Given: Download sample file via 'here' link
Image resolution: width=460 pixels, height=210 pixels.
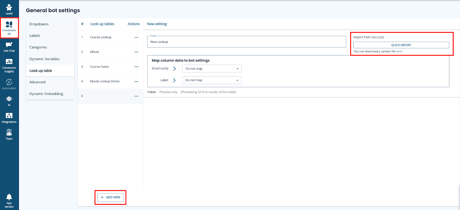Looking at the screenshot, I should pyautogui.click(x=399, y=51).
